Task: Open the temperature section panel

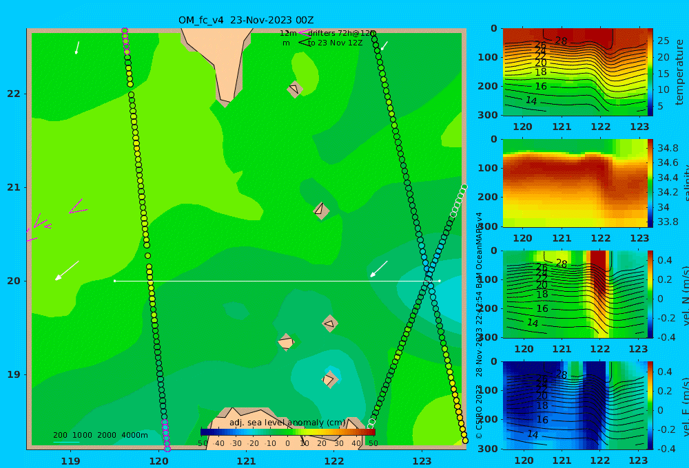Action: (575, 72)
